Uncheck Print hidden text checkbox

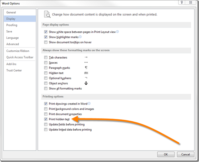[x=46, y=119]
